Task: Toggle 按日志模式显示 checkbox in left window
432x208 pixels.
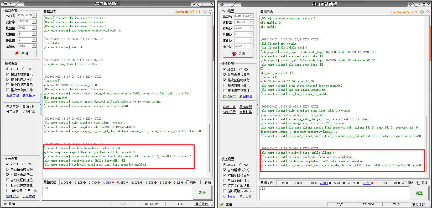Action: 19,74
